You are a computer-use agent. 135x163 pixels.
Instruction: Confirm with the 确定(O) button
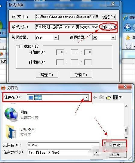(x=47, y=75)
